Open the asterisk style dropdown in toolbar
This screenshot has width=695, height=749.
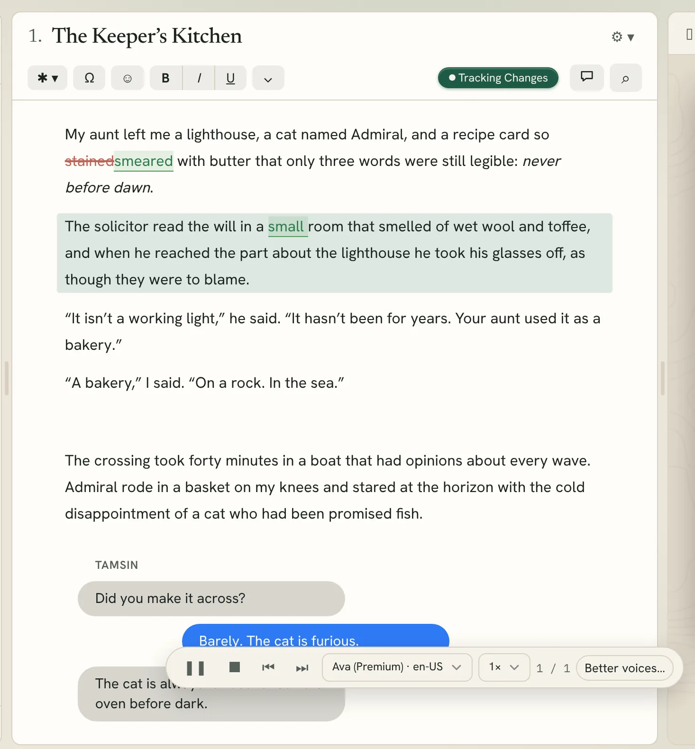pos(47,78)
